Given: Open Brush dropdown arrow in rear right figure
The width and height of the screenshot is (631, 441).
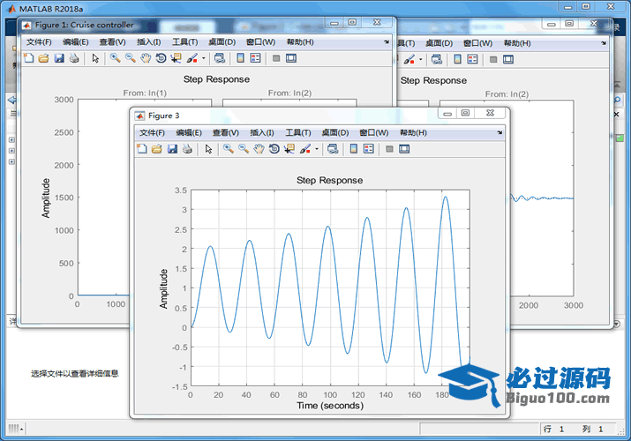Looking at the screenshot, I should point(421,59).
